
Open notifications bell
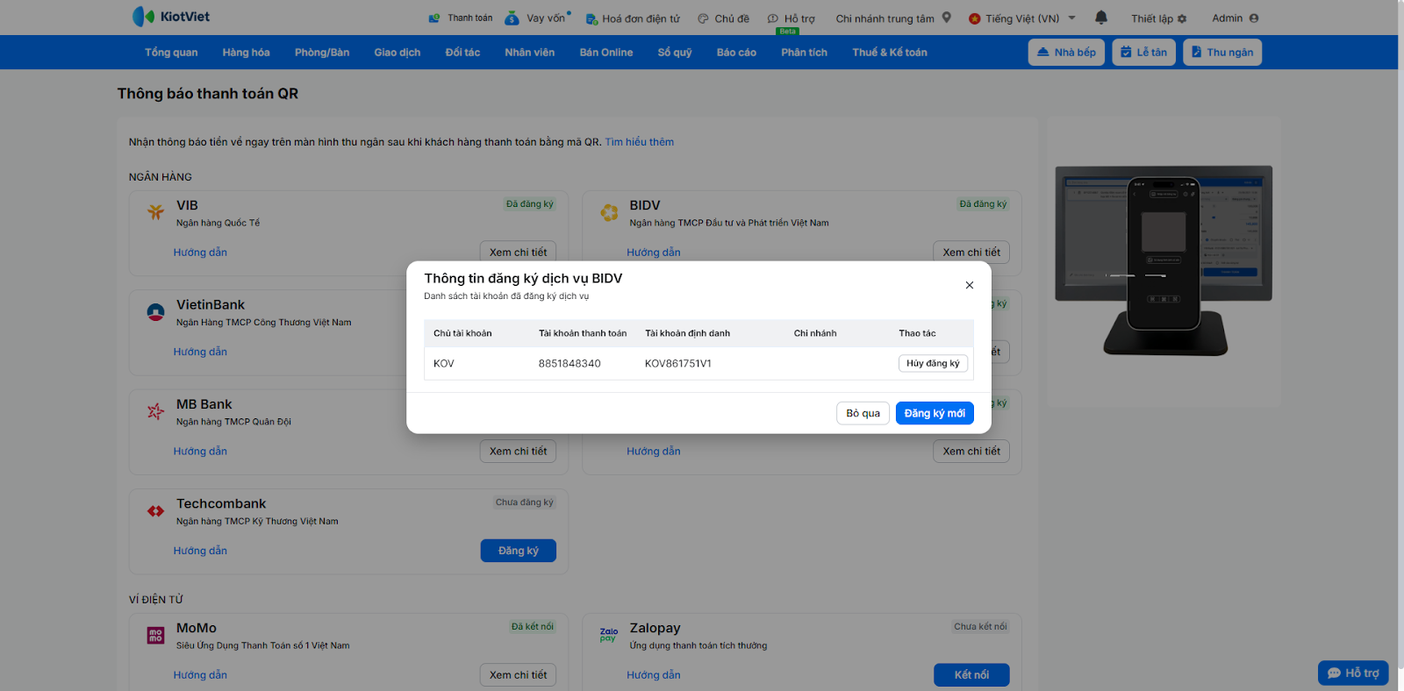[x=1101, y=18]
